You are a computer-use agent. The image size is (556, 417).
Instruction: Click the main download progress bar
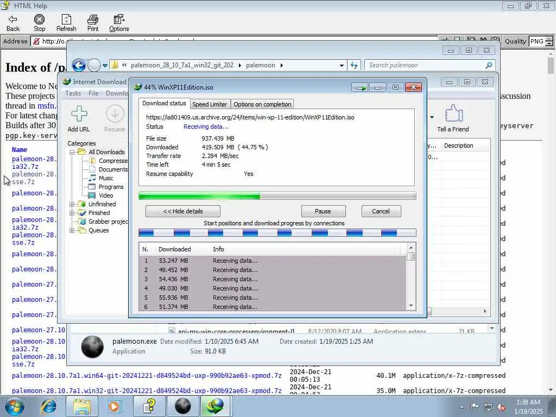coord(277,195)
